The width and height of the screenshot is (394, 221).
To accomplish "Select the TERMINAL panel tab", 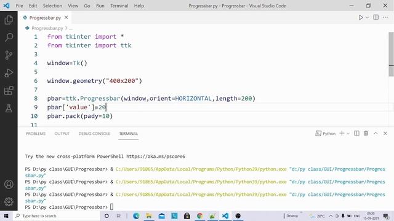I will (x=129, y=134).
